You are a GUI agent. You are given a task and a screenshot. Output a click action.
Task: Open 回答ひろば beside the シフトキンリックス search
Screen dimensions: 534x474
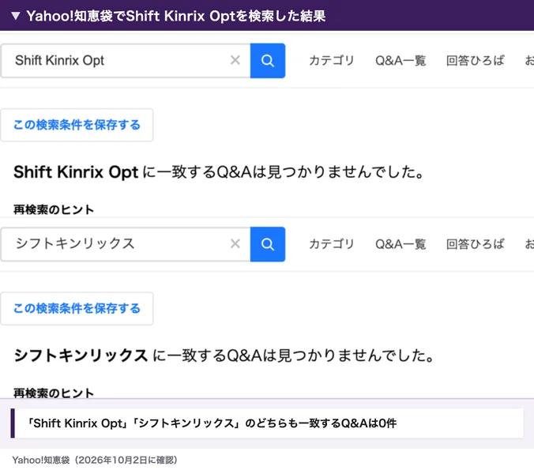coord(476,244)
